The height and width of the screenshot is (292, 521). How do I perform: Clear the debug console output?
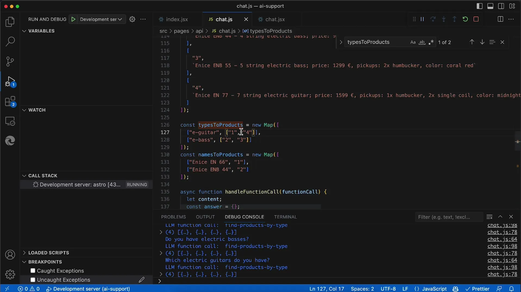pos(489,217)
